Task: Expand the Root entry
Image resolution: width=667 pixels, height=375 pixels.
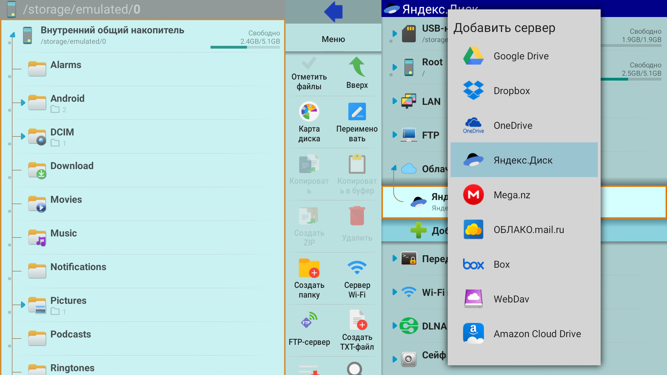Action: pos(394,67)
